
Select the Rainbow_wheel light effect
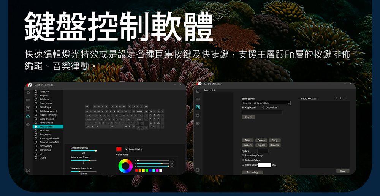tap(36, 111)
